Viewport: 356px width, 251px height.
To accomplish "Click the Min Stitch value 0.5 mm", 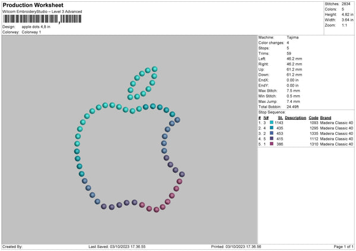I will [293, 96].
